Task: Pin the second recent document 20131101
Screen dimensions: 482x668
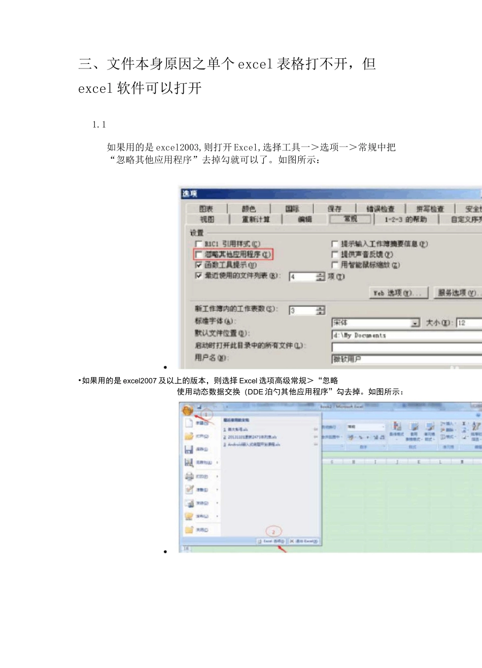Action: 316,436
